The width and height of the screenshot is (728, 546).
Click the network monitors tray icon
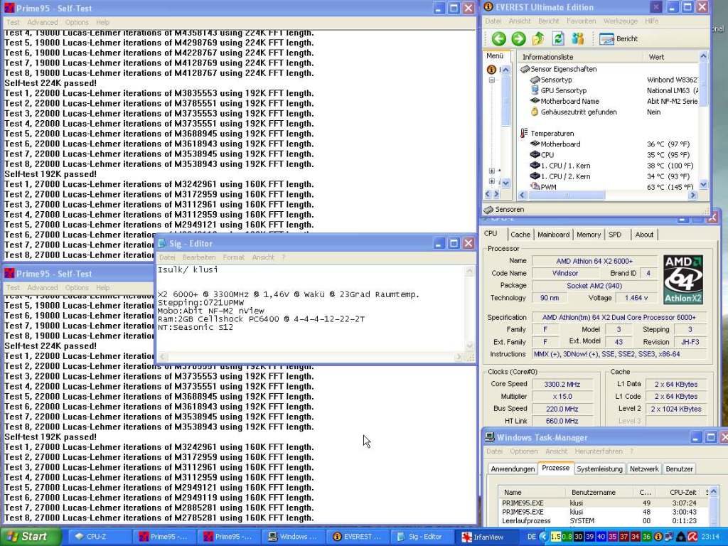point(669,537)
